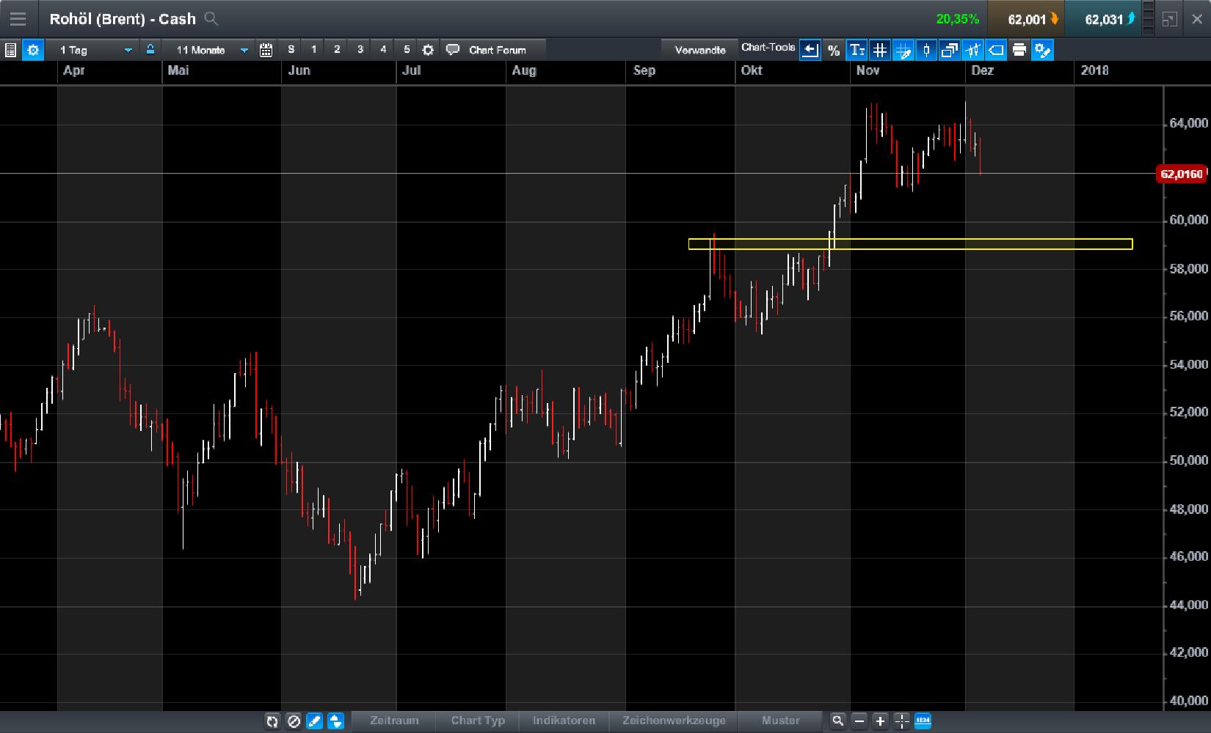Click the detach window icon

tap(1170, 20)
